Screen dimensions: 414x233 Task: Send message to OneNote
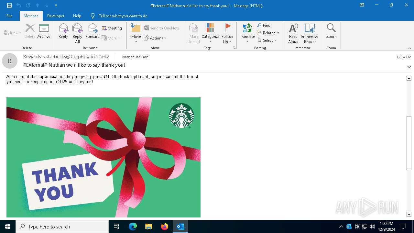pyautogui.click(x=162, y=28)
